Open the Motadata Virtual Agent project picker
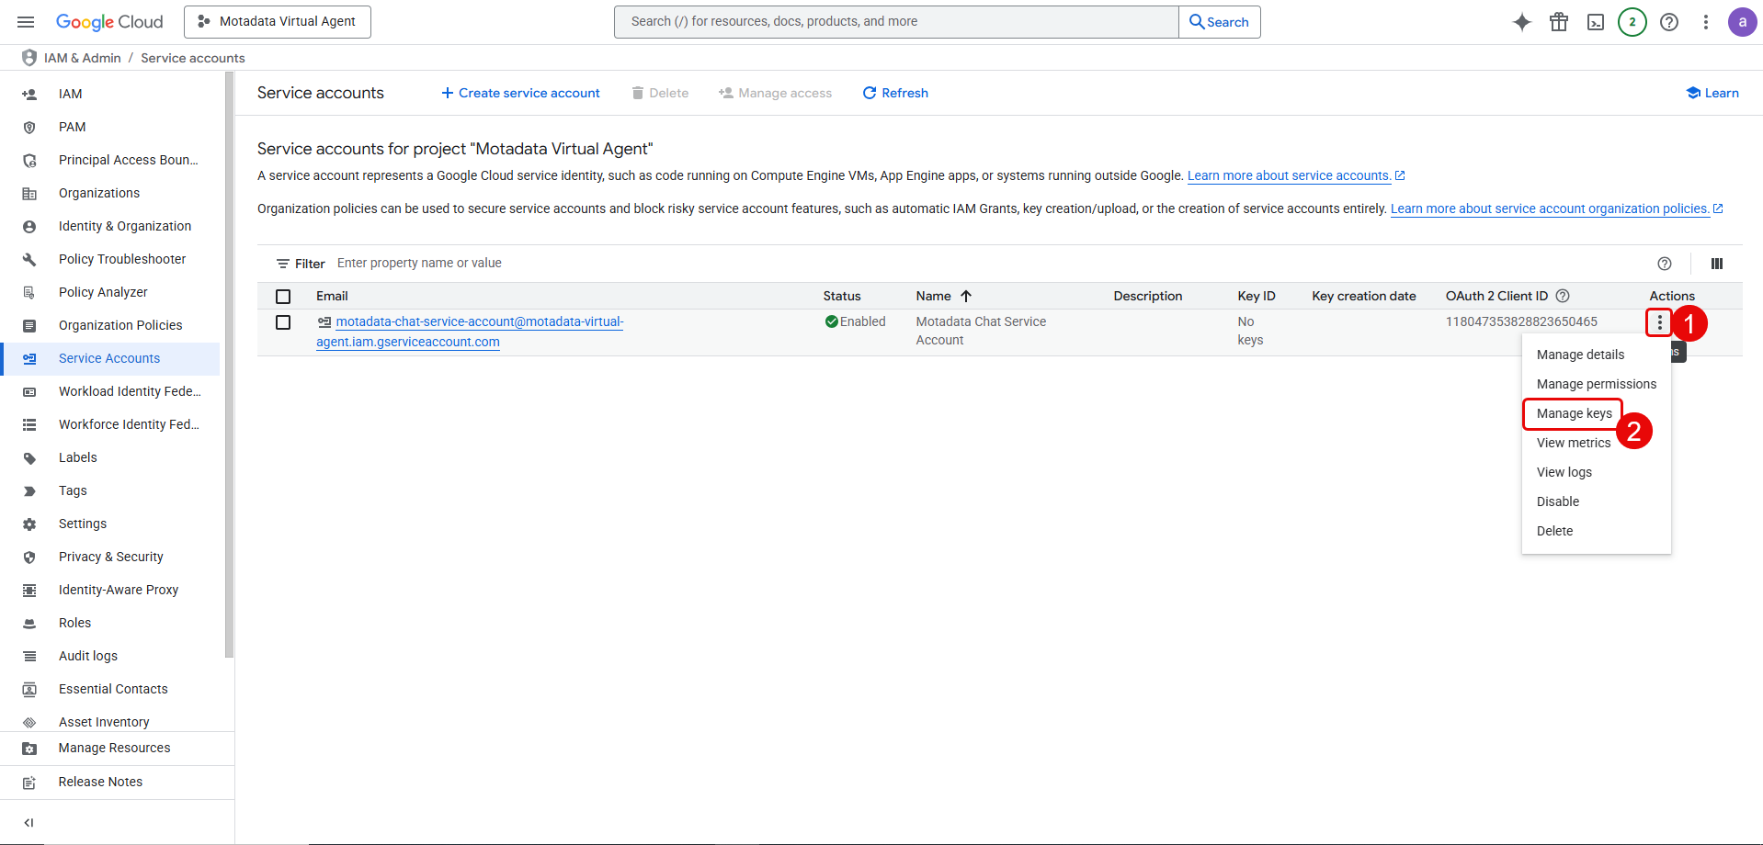 pos(277,21)
